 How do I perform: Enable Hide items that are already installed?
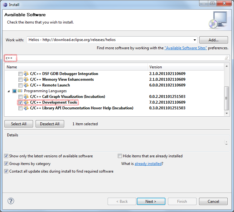(x=120, y=156)
